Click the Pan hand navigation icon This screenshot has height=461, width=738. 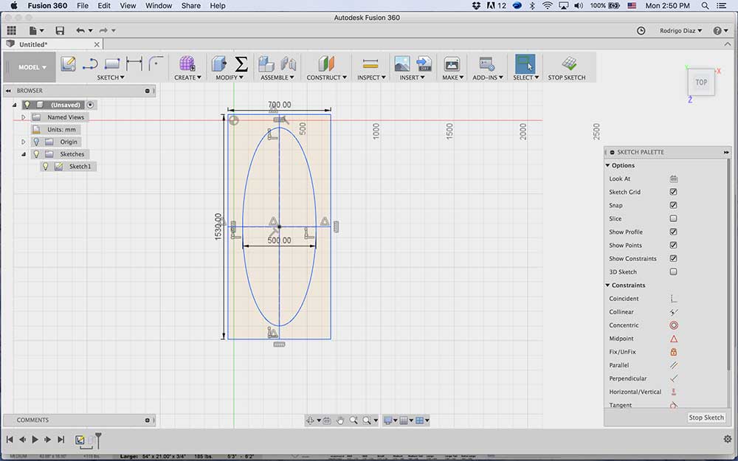tap(340, 420)
